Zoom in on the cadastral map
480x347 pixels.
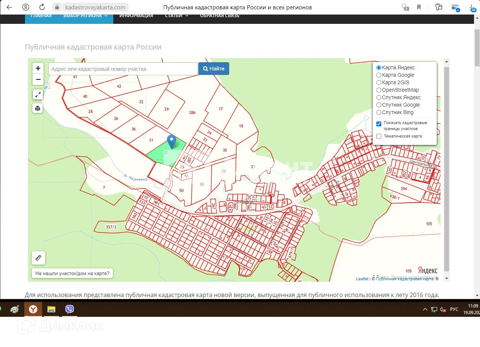click(38, 69)
